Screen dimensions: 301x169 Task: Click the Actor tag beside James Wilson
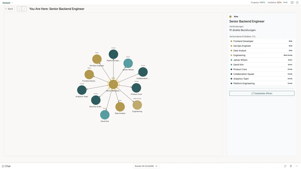click(290, 60)
